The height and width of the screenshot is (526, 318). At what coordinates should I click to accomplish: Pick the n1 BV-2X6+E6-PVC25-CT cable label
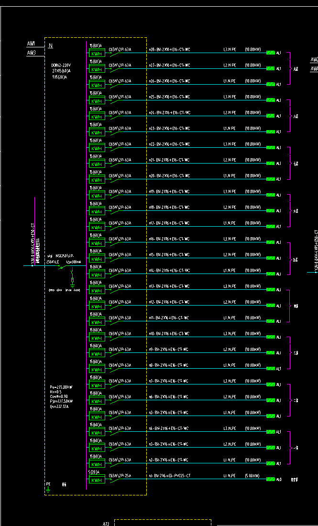170,476
